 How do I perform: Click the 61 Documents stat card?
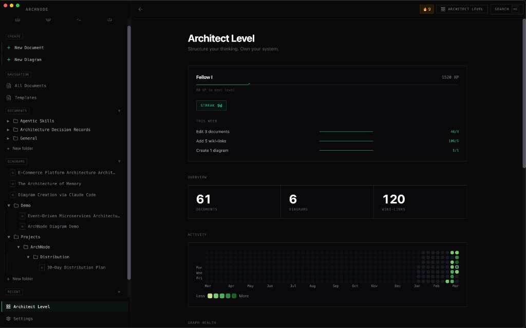(x=234, y=202)
